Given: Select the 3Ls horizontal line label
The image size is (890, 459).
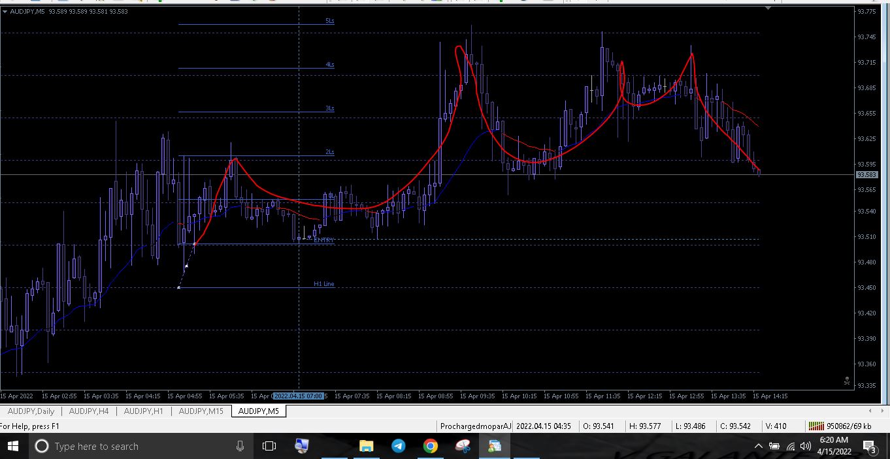Looking at the screenshot, I should pyautogui.click(x=329, y=108).
